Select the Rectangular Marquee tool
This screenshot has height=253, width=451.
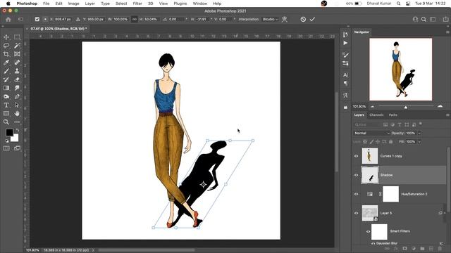(17, 37)
